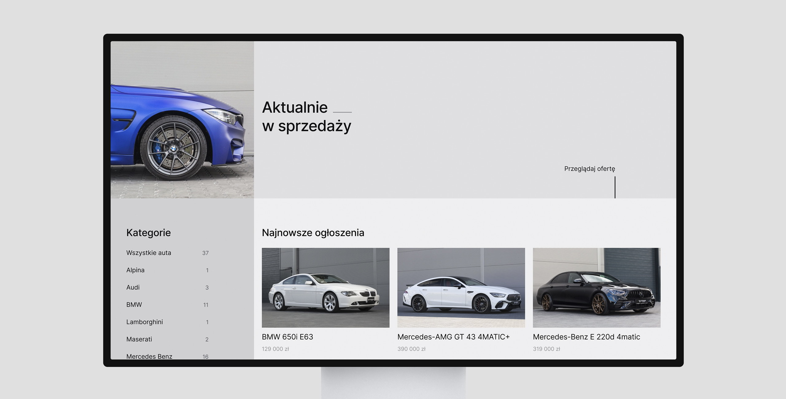This screenshot has width=786, height=399.
Task: Open the white BMW 650i photo
Action: pyautogui.click(x=325, y=288)
